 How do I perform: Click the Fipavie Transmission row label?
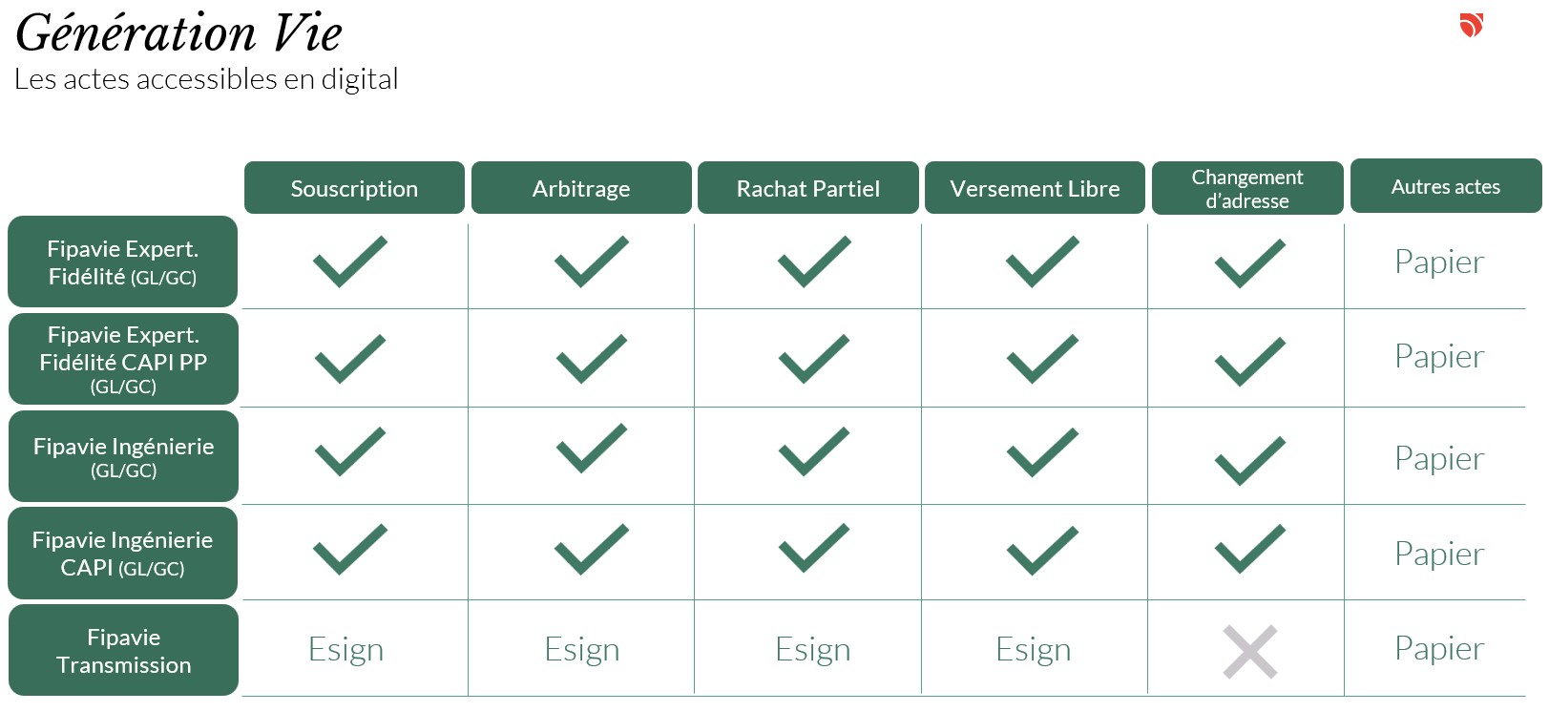pos(123,650)
